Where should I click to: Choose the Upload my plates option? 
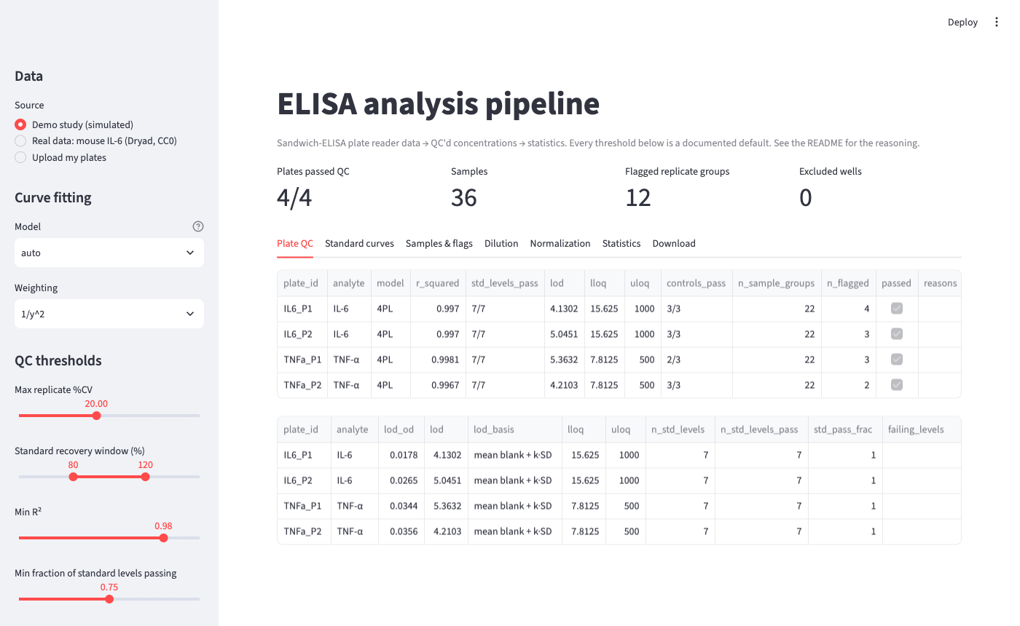60,157
